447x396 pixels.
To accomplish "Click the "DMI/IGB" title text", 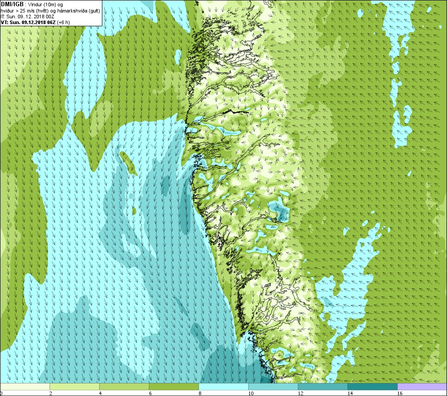I will tap(12, 4).
